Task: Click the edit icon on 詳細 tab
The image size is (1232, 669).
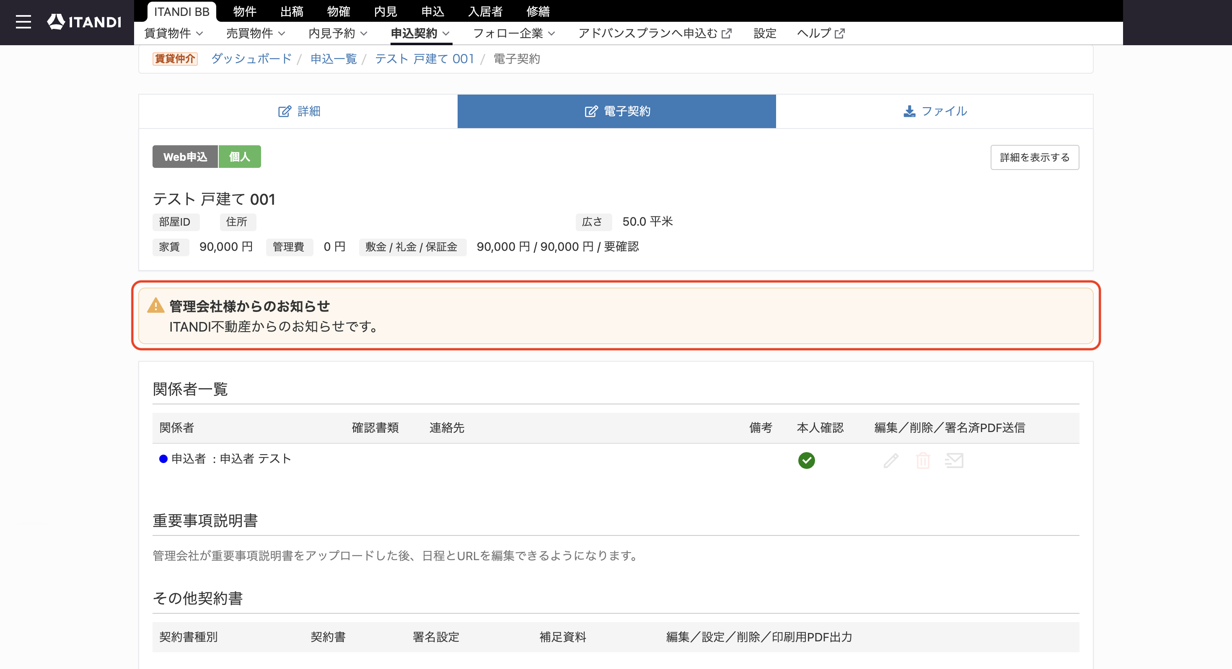Action: point(285,111)
